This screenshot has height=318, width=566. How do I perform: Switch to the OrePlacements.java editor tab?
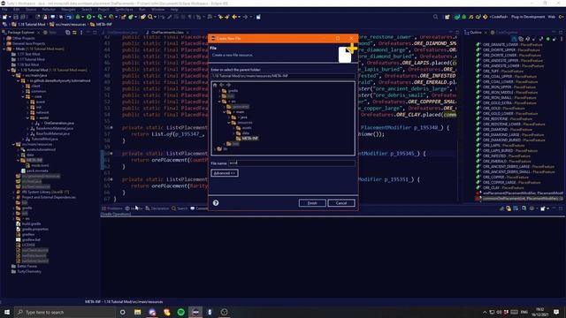point(167,33)
